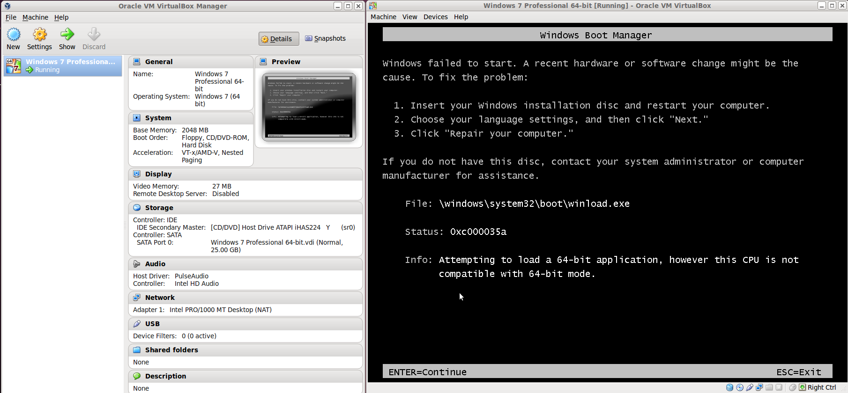The width and height of the screenshot is (848, 393).
Task: Click Windows 7 VM window title bar icon
Action: pos(373,6)
